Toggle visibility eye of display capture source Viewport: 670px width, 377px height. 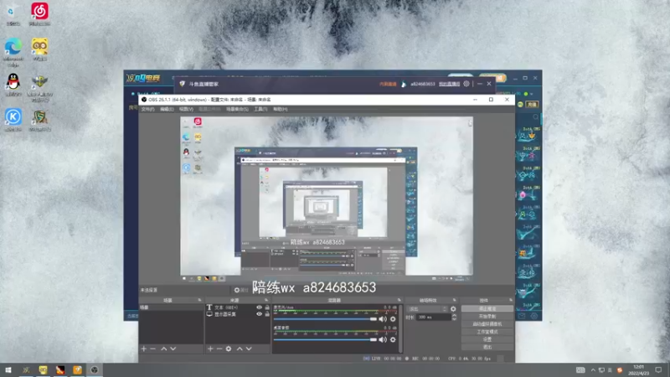pyautogui.click(x=259, y=313)
